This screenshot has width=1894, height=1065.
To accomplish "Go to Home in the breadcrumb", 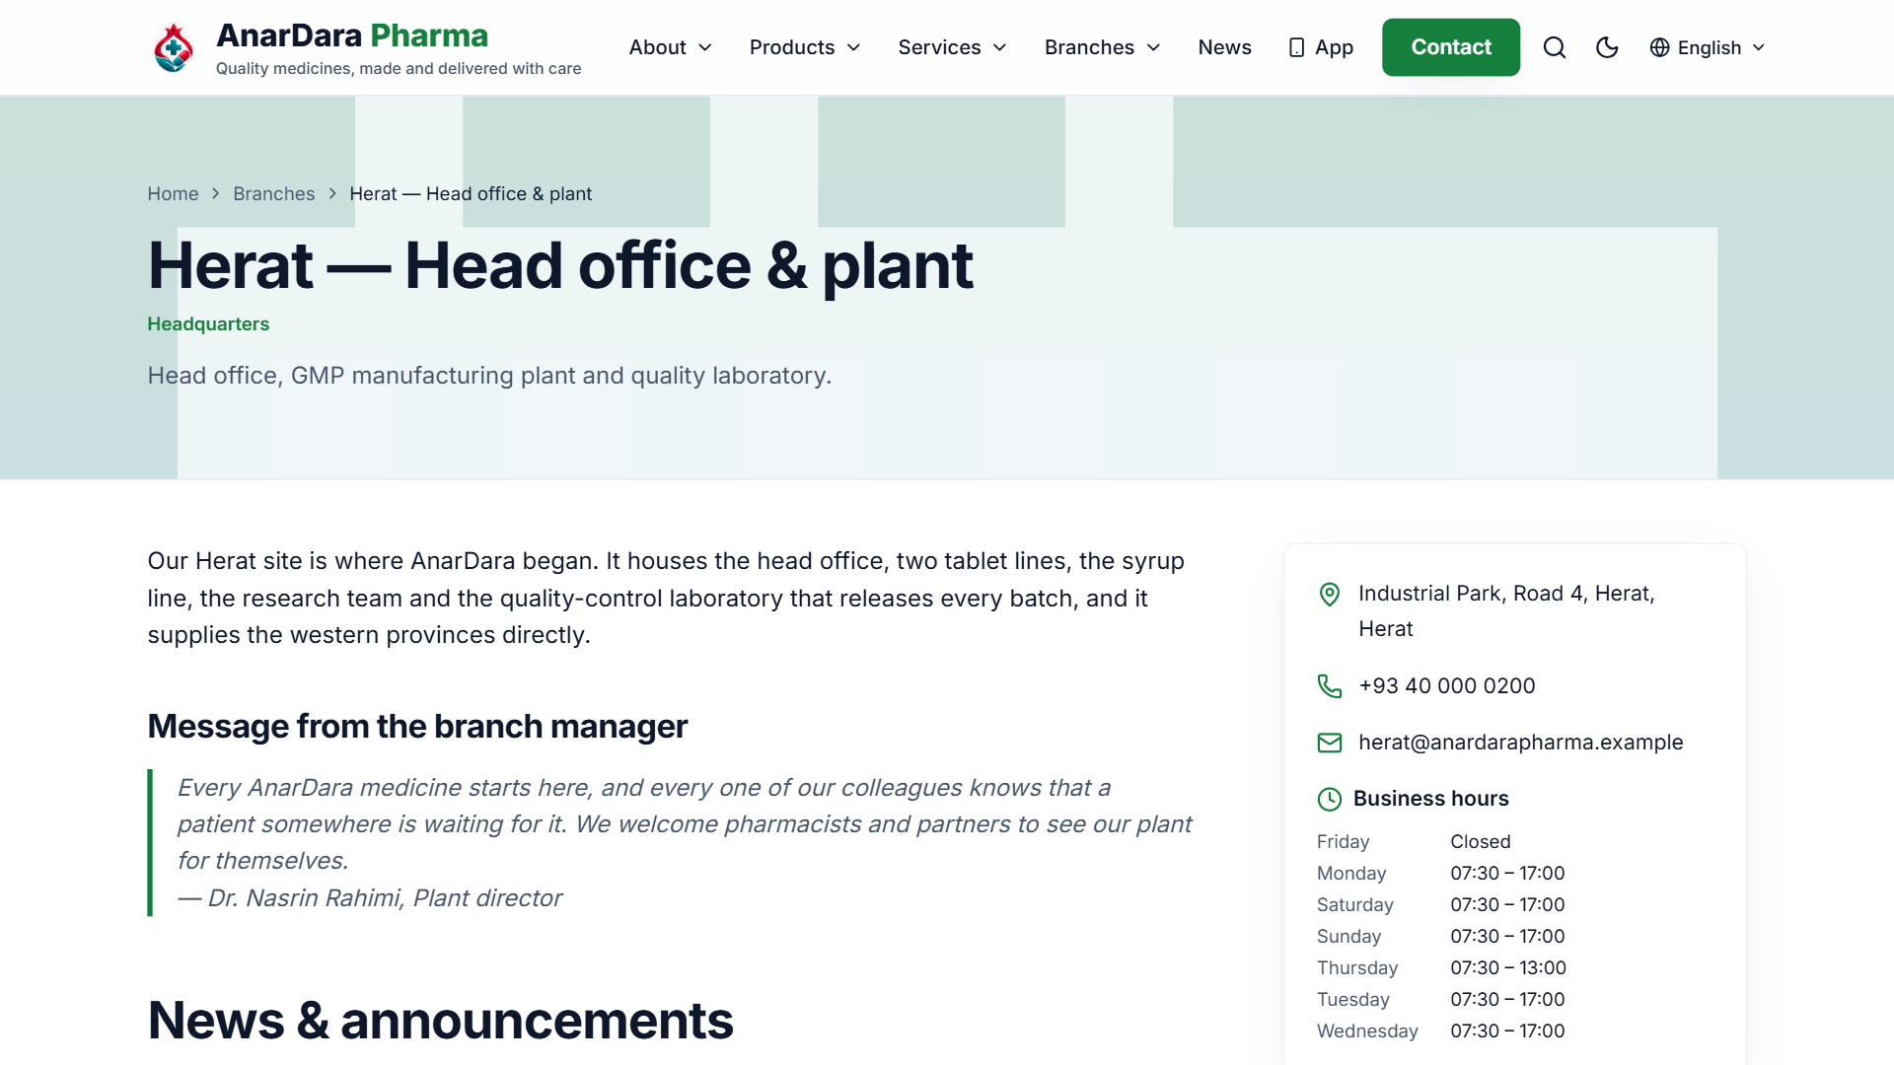I will [x=173, y=194].
